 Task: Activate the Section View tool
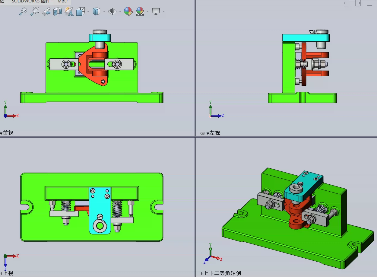point(57,11)
